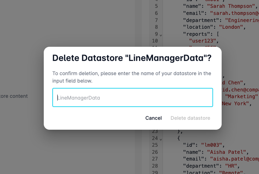
Task: Click the "London" location value
Action: [231, 27]
